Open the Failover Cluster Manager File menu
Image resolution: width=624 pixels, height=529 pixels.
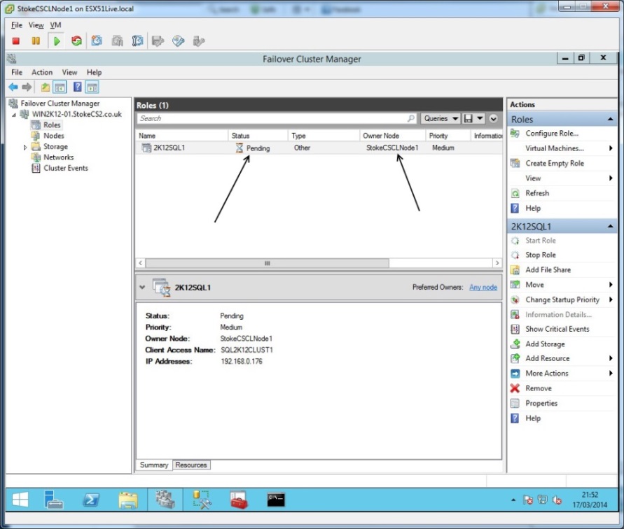pyautogui.click(x=17, y=72)
